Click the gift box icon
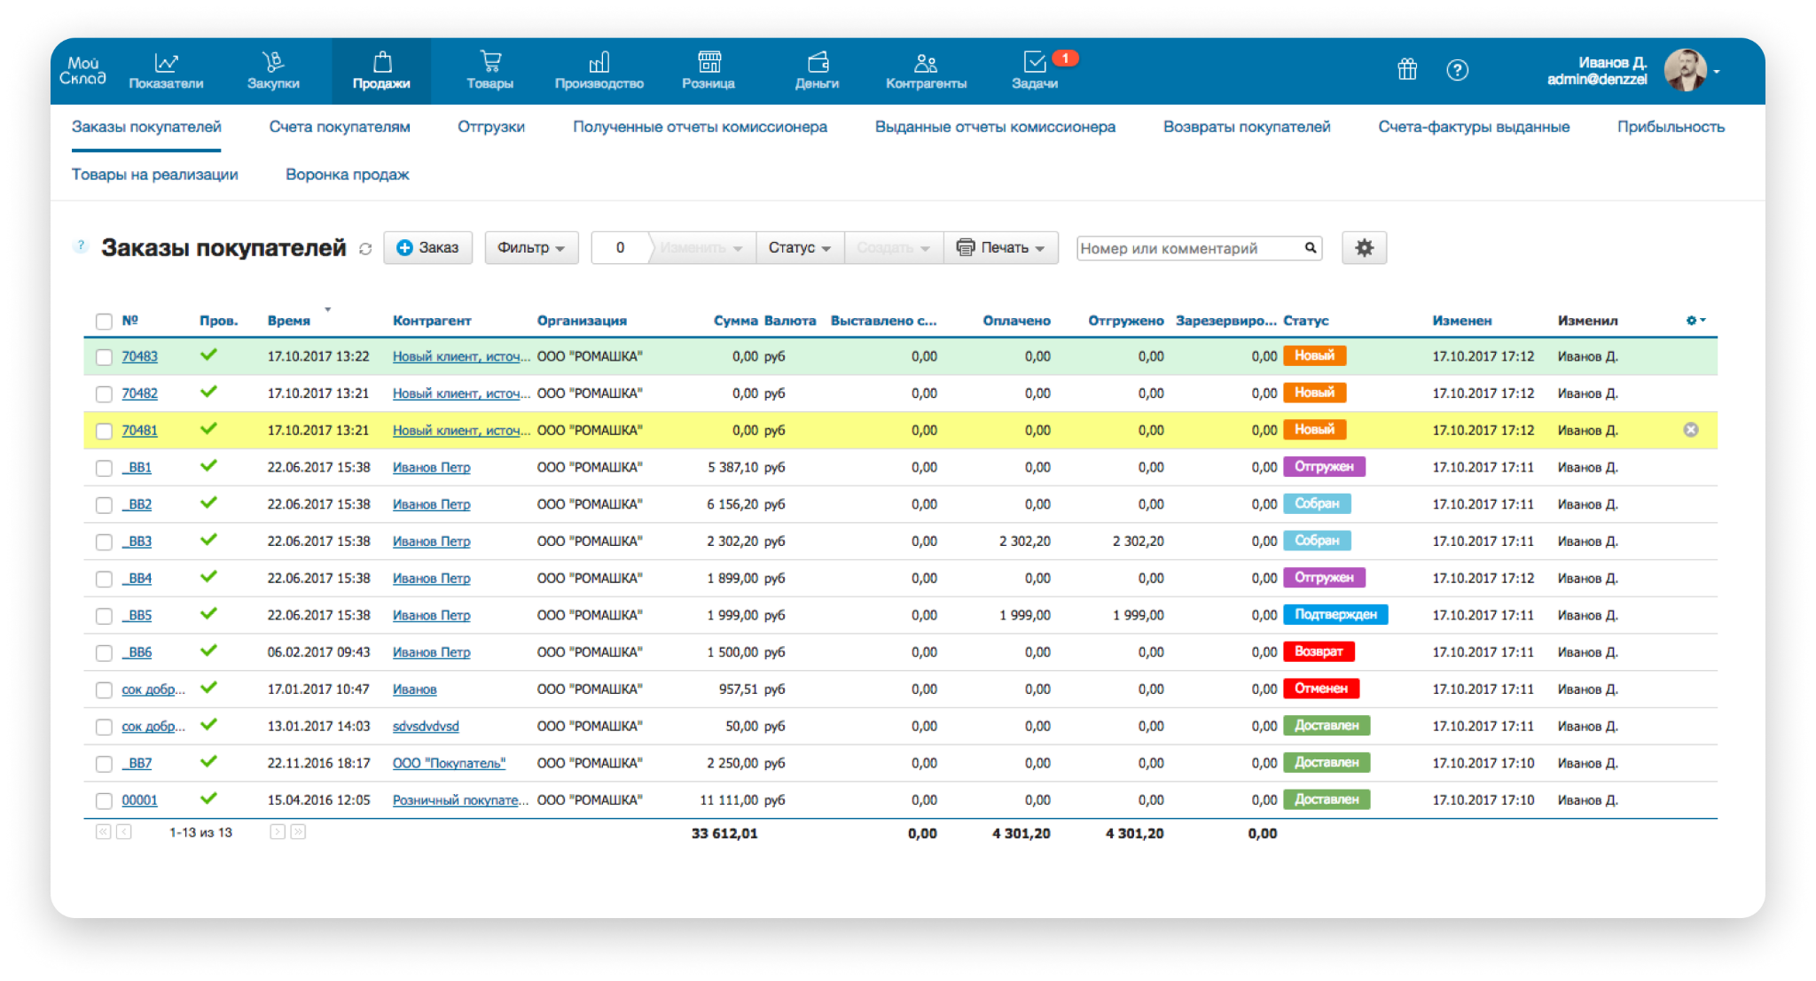1816x981 pixels. [x=1407, y=69]
